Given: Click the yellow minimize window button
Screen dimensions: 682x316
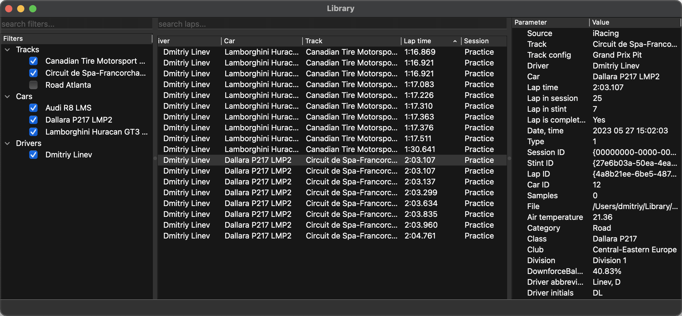Looking at the screenshot, I should click(21, 9).
